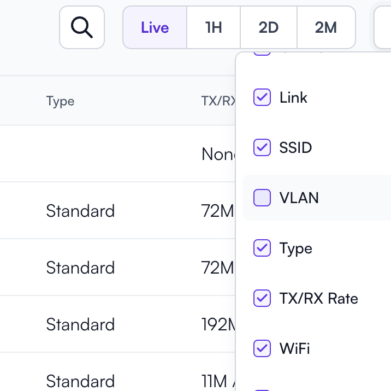Uncheck the SSID column checkbox
This screenshot has height=391, width=391.
[262, 147]
